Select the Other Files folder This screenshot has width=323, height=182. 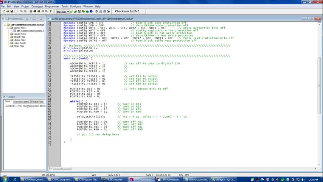(x=19, y=46)
